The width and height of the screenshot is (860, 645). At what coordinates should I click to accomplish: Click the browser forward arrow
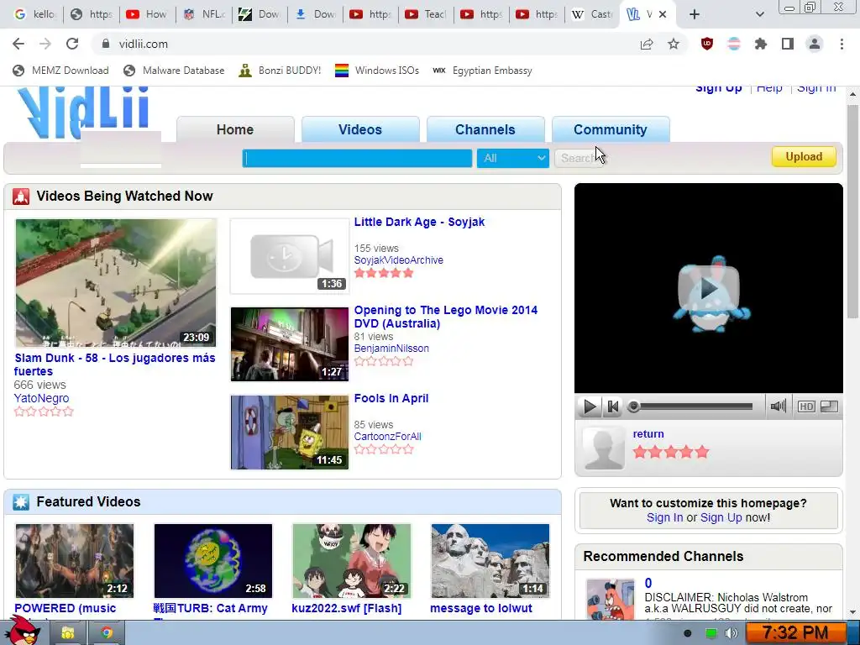pyautogui.click(x=45, y=44)
